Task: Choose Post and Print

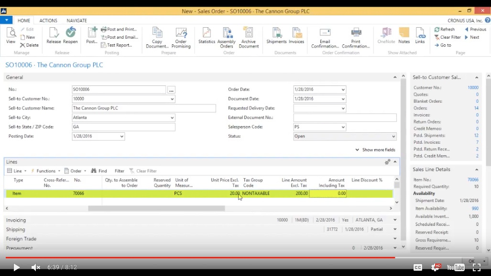Action: (119, 29)
